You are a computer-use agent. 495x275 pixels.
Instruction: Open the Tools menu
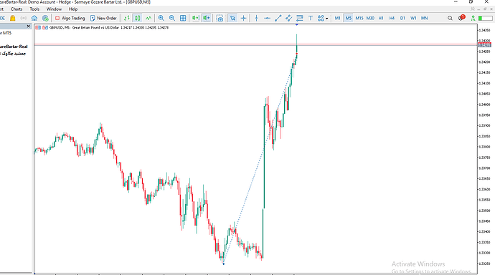(34, 9)
